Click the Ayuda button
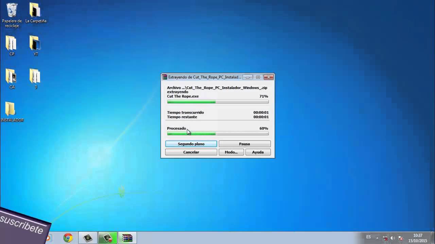435x244 pixels. 258,152
